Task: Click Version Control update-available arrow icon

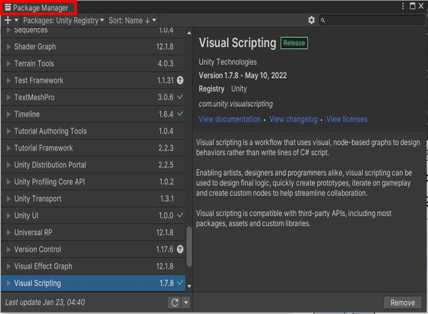Action: pyautogui.click(x=180, y=249)
